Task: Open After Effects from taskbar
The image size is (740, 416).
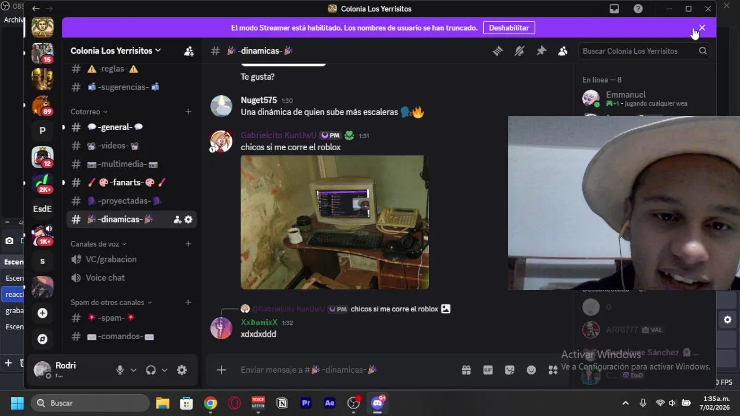Action: tap(330, 403)
